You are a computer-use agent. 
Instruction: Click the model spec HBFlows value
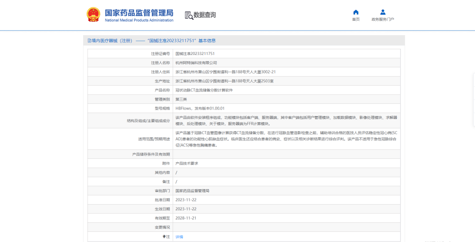coord(200,108)
